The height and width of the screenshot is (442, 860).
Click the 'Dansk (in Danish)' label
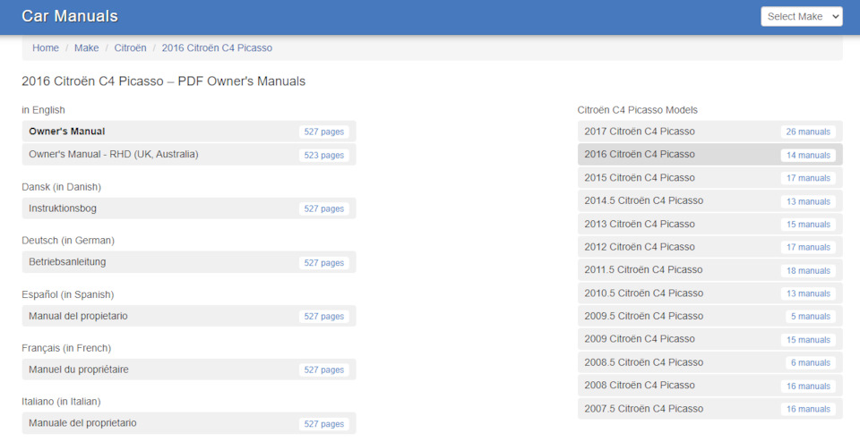[x=62, y=187]
